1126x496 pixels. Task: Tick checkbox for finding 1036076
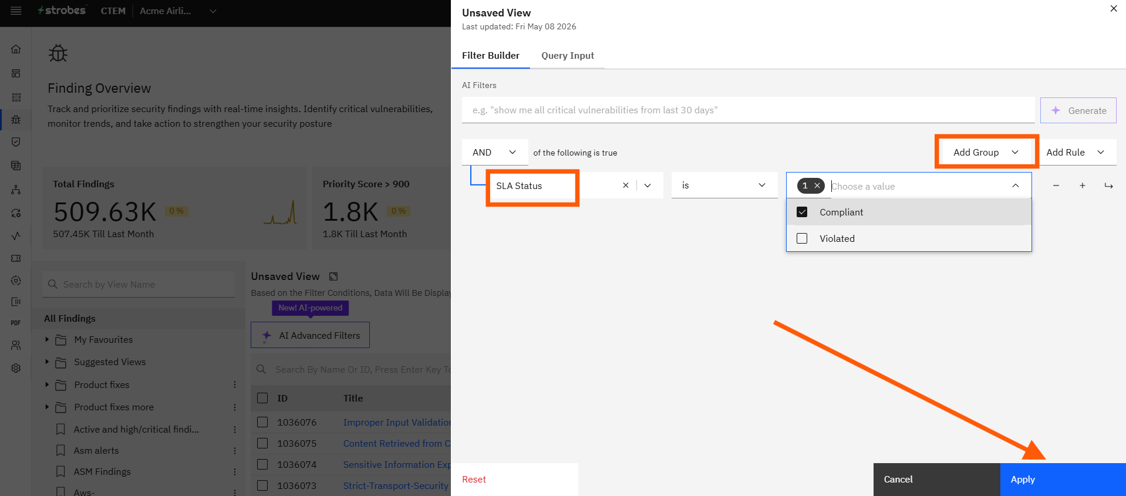click(x=262, y=422)
